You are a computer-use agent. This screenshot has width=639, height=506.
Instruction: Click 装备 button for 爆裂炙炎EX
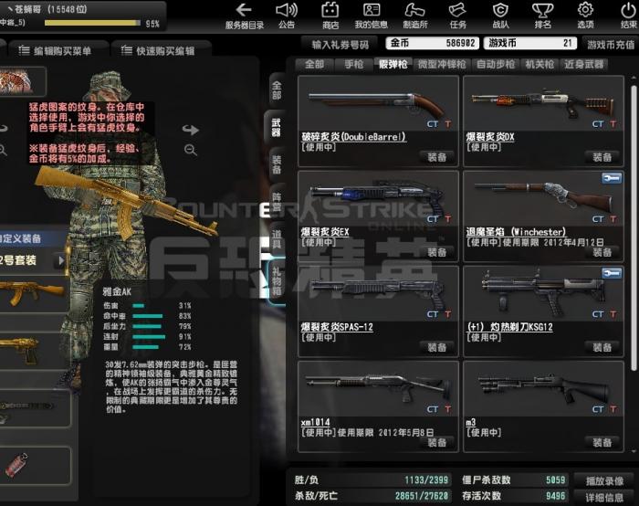[x=437, y=252]
